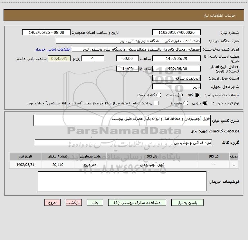248x240 pixels.
Task: Click the row number cell 1
Action: pos(234,165)
